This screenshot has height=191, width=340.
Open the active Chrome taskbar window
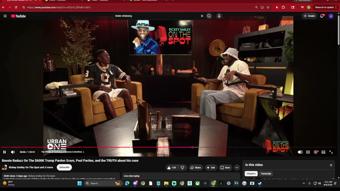tap(213, 183)
